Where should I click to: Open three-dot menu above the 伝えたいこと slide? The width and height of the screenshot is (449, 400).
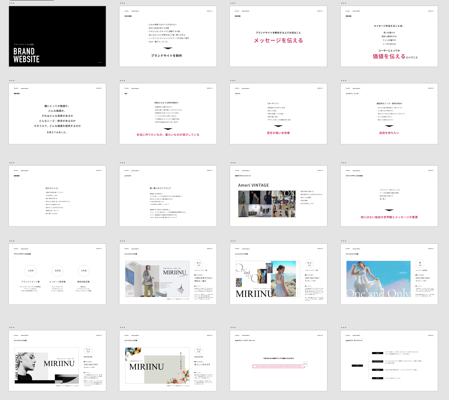12,163
